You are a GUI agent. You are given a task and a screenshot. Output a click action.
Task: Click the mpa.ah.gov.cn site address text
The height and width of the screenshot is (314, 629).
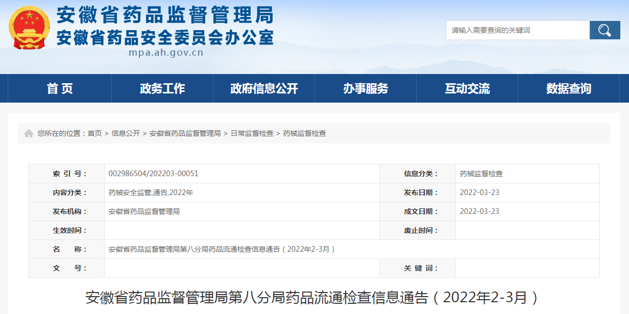(166, 52)
